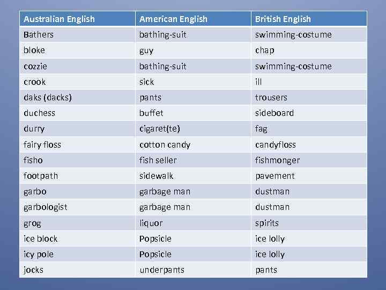Select the cigaret(te) cell

click(x=160, y=129)
